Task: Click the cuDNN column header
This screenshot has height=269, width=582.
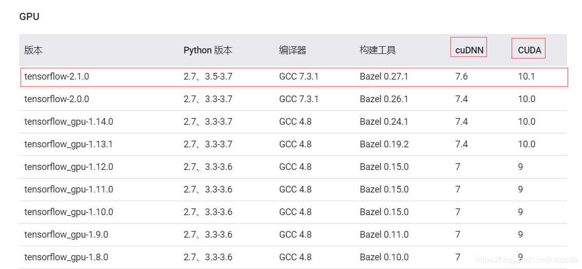Action: tap(470, 51)
